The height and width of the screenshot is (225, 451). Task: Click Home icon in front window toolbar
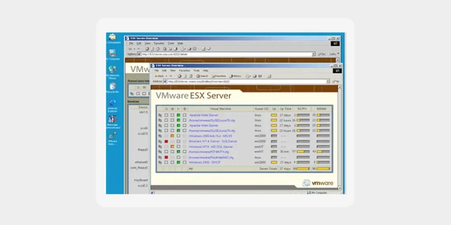tap(190, 76)
